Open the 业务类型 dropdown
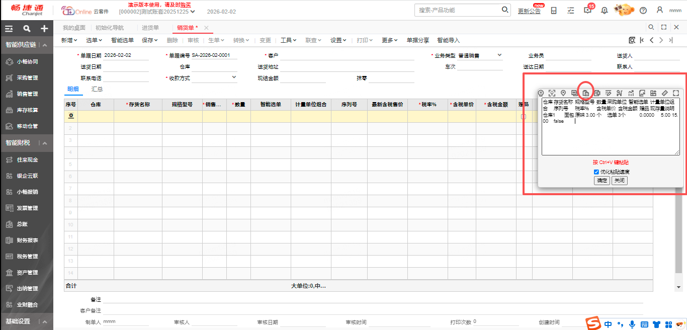The width and height of the screenshot is (687, 330). 499,55
